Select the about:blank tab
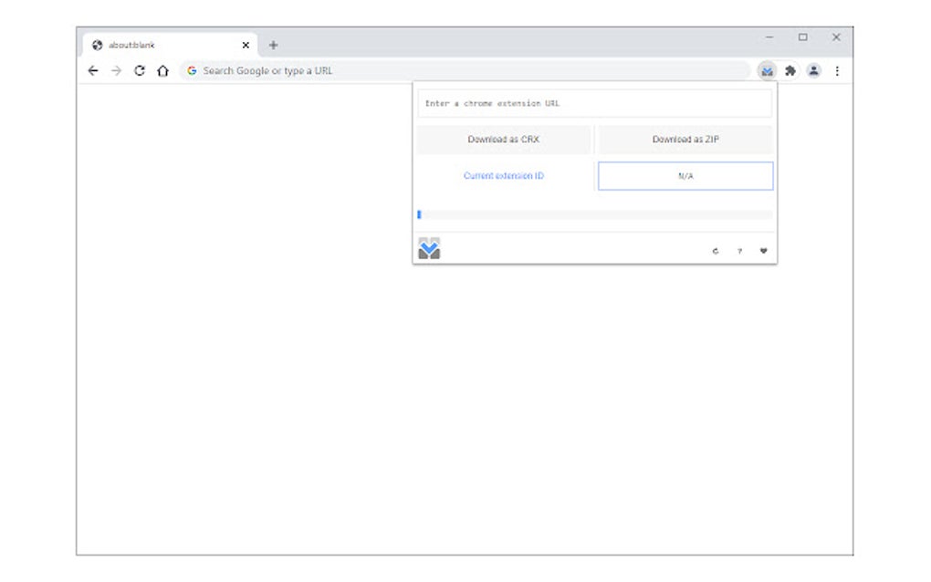Image resolution: width=931 pixels, height=582 pixels. (164, 45)
